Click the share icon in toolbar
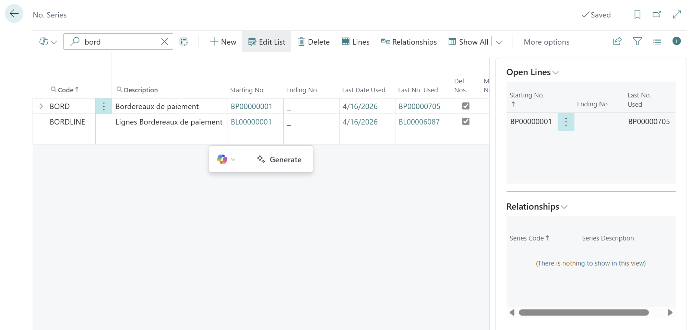 coord(617,42)
